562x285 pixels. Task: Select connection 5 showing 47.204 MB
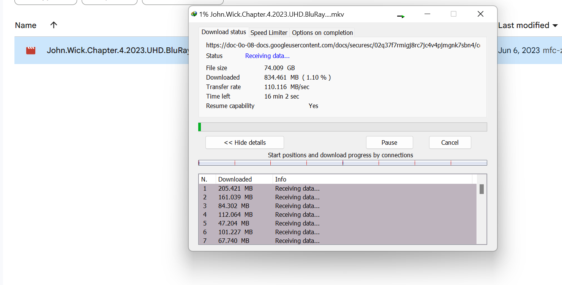338,223
